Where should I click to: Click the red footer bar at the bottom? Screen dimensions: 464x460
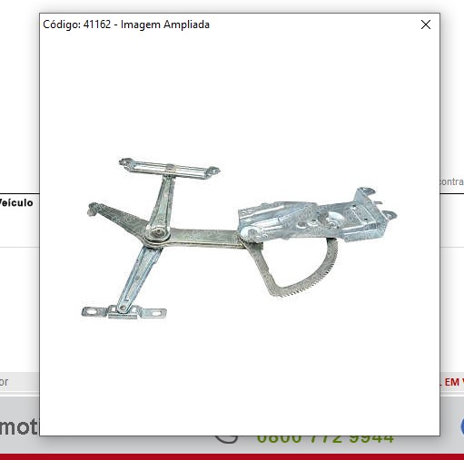pyautogui.click(x=232, y=456)
